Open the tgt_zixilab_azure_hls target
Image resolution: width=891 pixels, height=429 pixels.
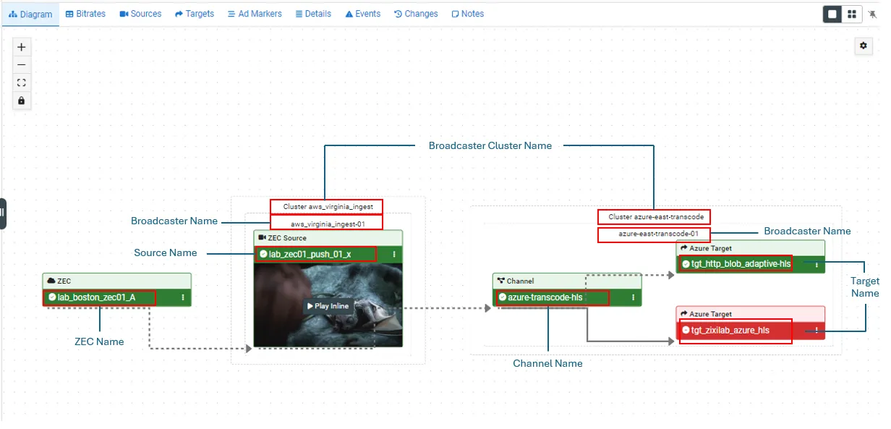(x=730, y=331)
